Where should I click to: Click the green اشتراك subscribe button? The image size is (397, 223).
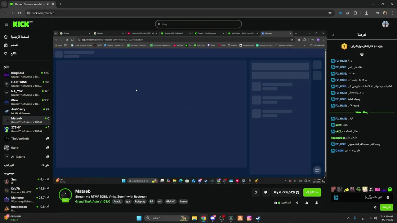point(312,192)
